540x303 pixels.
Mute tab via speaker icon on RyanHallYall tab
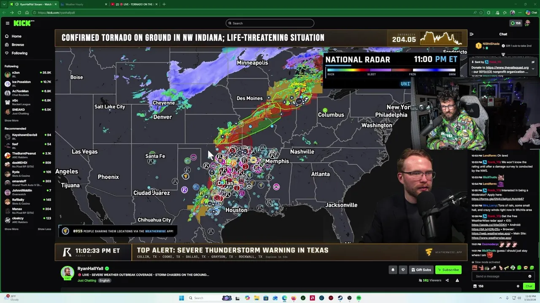[x=16, y=4]
